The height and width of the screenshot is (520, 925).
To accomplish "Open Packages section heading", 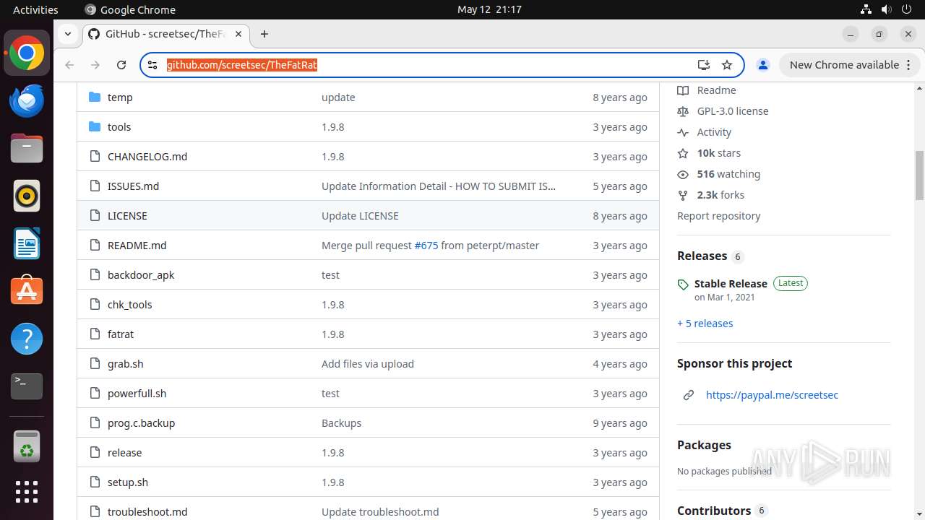I will point(704,445).
